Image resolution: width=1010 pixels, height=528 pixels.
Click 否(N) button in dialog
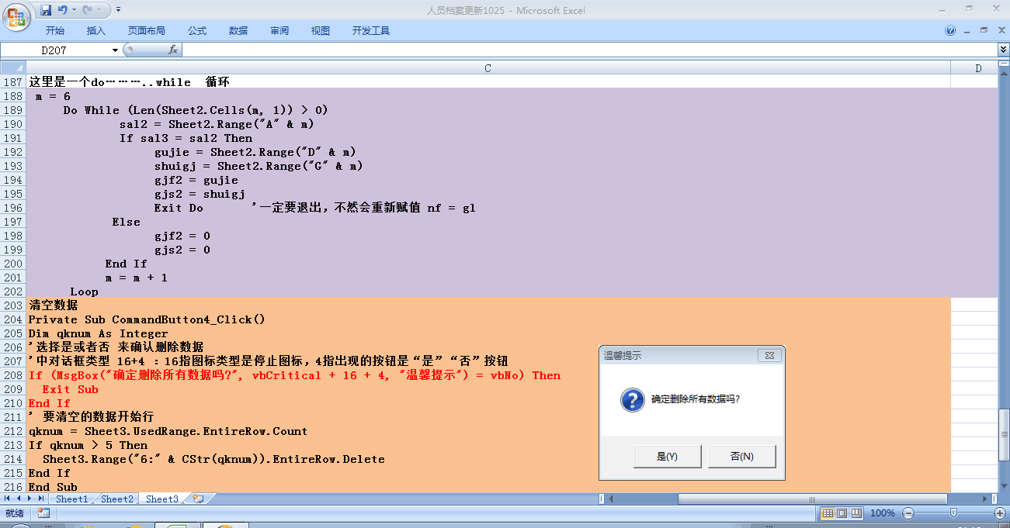741,457
